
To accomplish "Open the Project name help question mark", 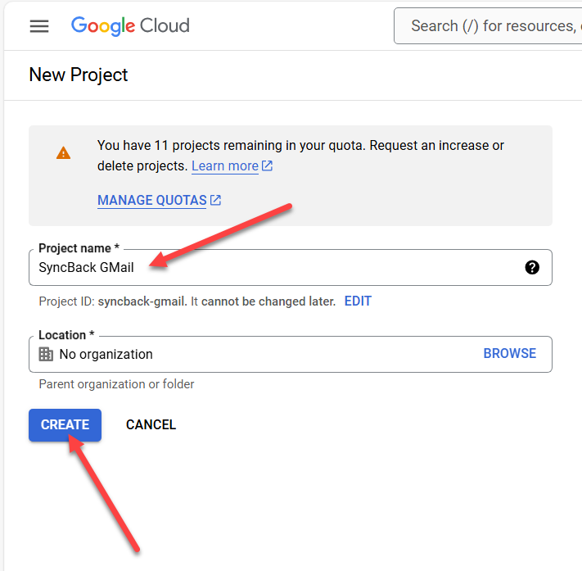I will [532, 267].
